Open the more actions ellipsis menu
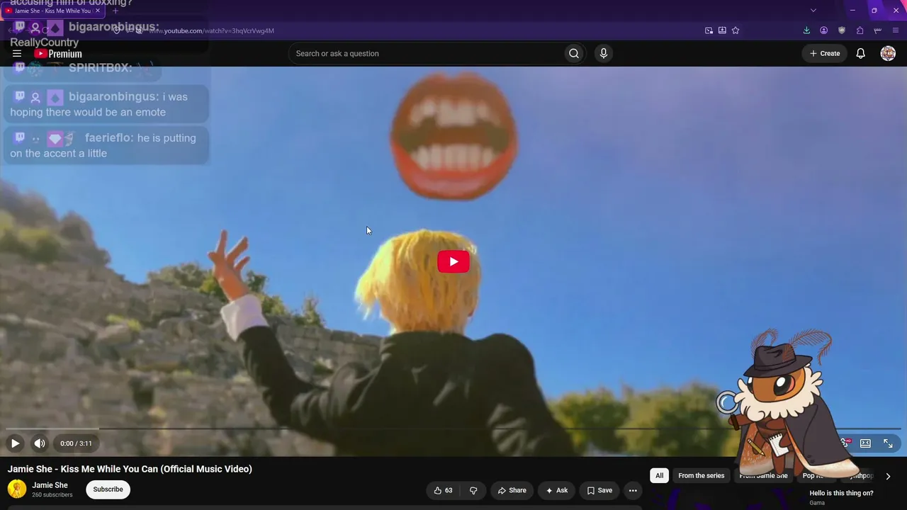This screenshot has width=907, height=510. point(633,490)
